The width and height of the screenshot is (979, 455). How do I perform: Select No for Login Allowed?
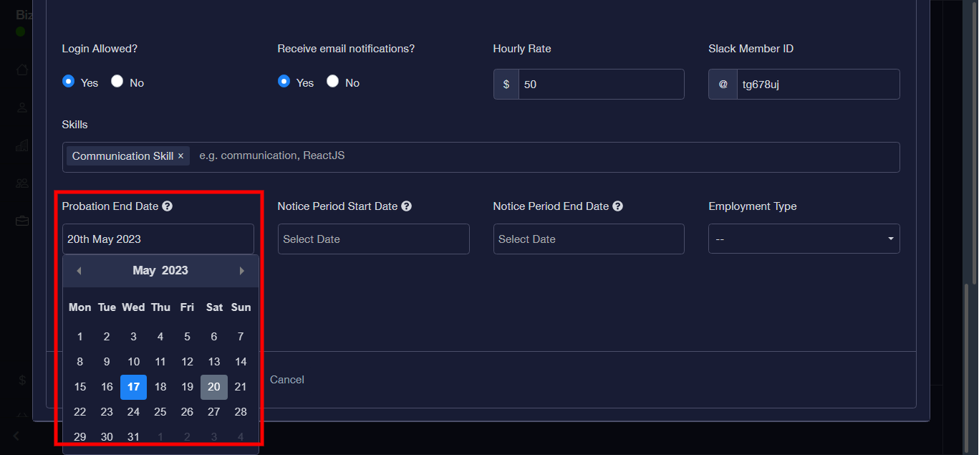coord(117,82)
